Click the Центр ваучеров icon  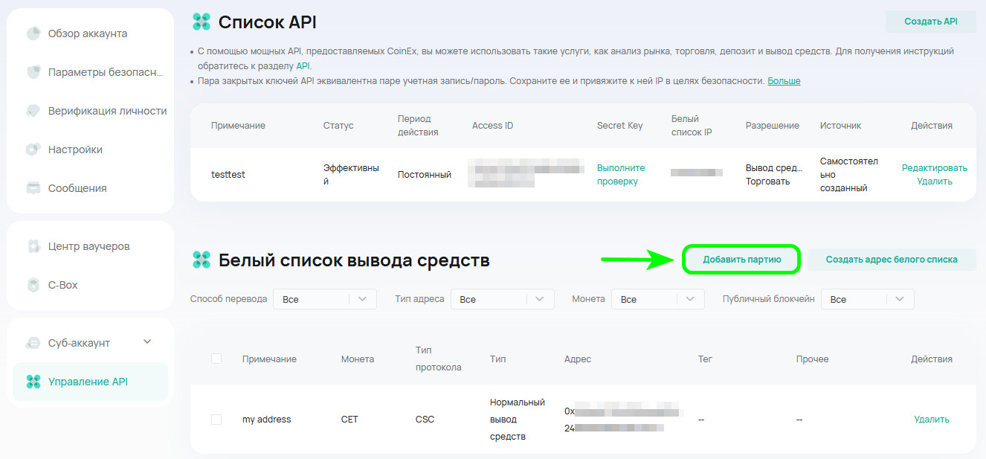point(33,246)
